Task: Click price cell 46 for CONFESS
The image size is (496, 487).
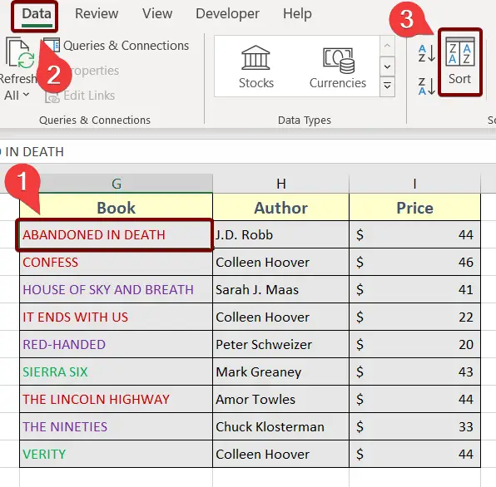Action: point(414,262)
